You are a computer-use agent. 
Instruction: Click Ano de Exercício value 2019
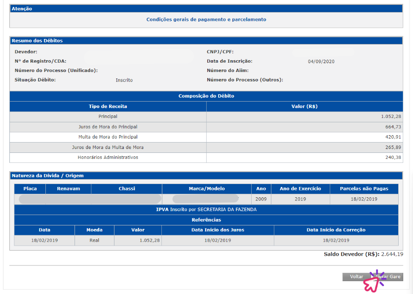(300, 199)
